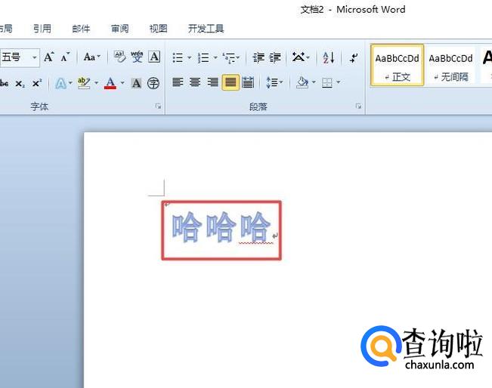Image resolution: width=492 pixels, height=388 pixels.
Task: Open the Bullets dropdown arrow
Action: (x=189, y=57)
